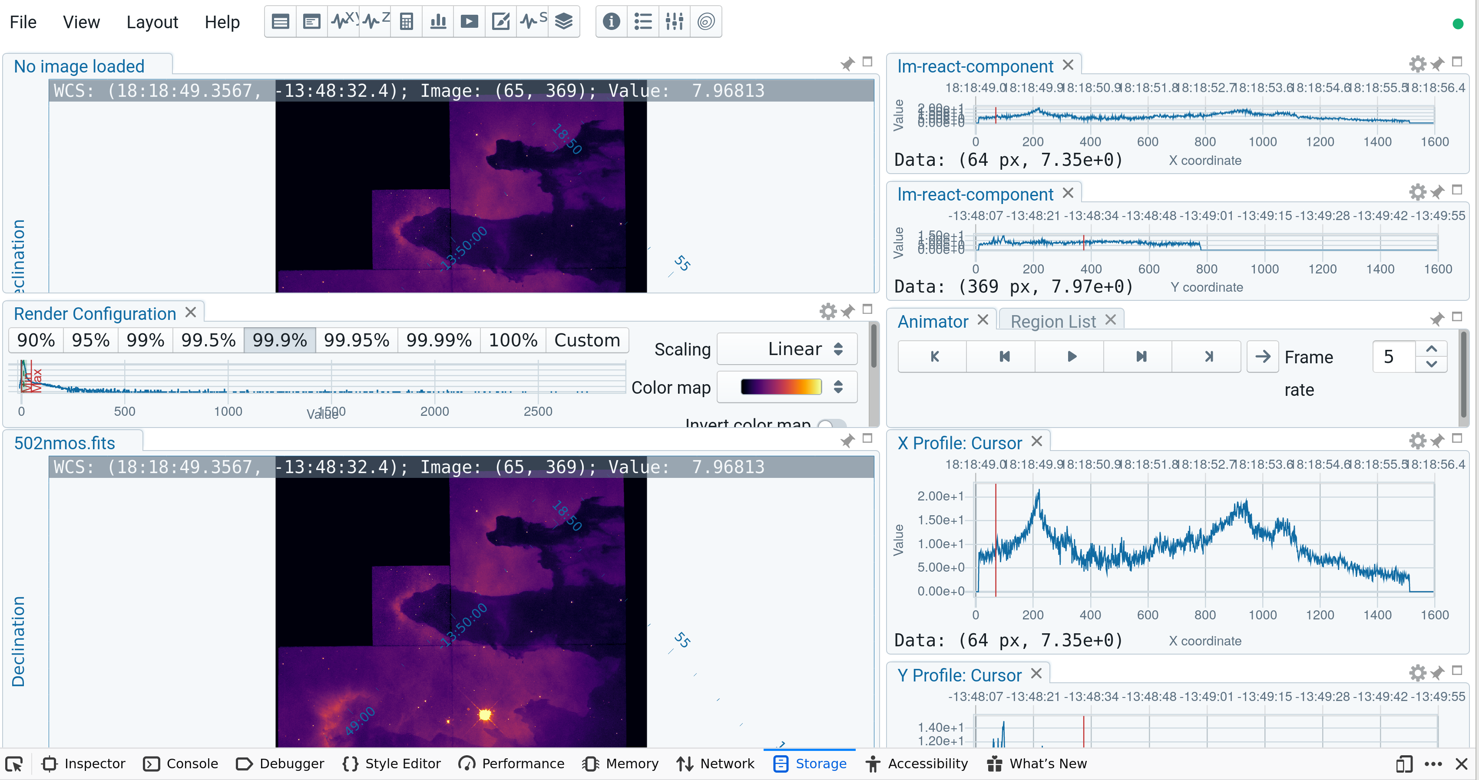Increment the Frame value using the stepper arrow
The height and width of the screenshot is (780, 1479).
pos(1431,349)
